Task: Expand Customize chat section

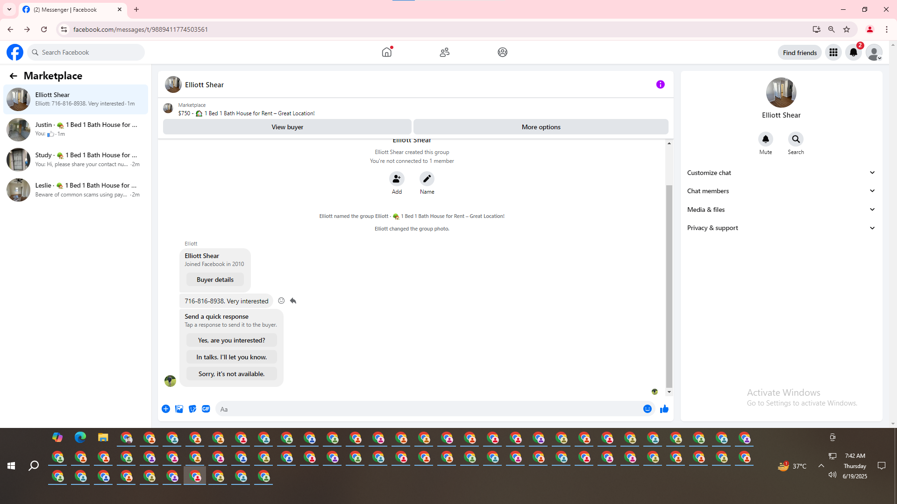Action: pyautogui.click(x=781, y=173)
